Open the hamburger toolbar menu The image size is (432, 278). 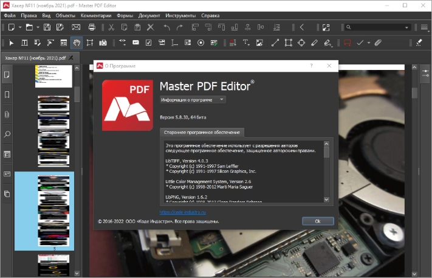[x=424, y=27]
